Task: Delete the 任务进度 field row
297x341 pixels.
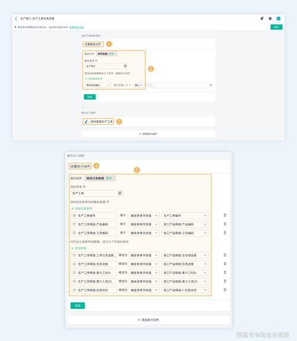Action: (225, 264)
